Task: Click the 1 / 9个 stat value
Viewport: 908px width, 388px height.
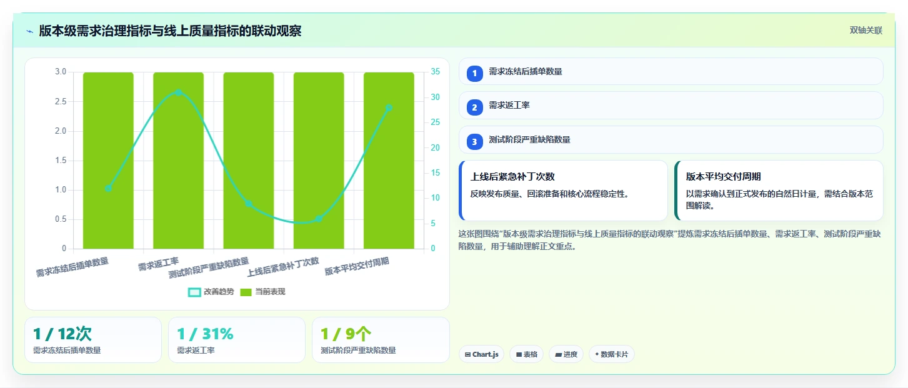Action: coord(346,334)
